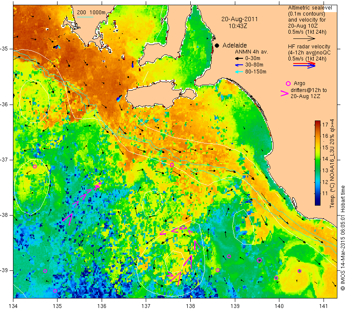Click longitude axis label 138
The height and width of the screenshot is (311, 346).
pyautogui.click(x=190, y=306)
